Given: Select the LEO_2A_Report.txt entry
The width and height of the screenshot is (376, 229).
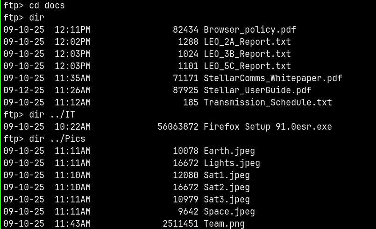Looking at the screenshot, I should pyautogui.click(x=247, y=42).
